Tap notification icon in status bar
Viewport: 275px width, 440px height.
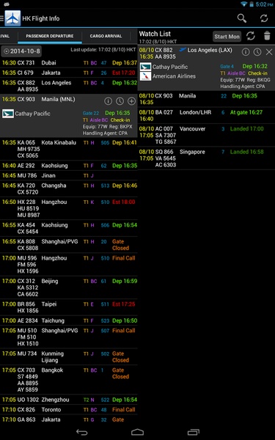coord(6,4)
